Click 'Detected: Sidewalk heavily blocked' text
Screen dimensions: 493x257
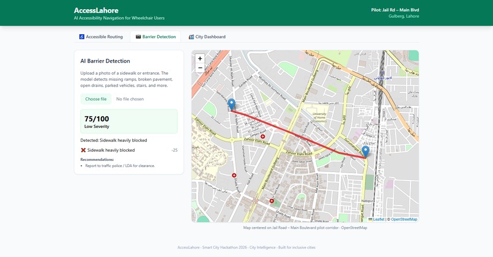(x=114, y=140)
